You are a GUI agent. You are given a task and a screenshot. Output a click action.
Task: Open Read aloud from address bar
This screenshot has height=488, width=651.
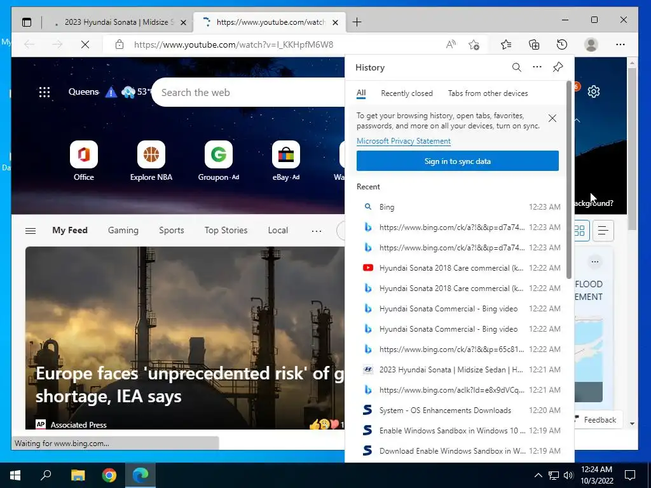click(451, 44)
